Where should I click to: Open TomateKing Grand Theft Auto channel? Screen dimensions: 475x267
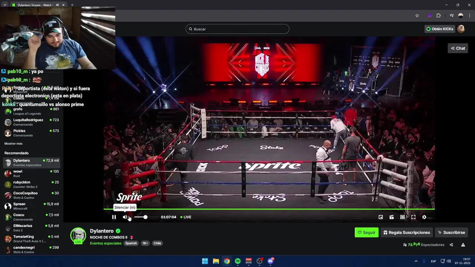pos(32,238)
